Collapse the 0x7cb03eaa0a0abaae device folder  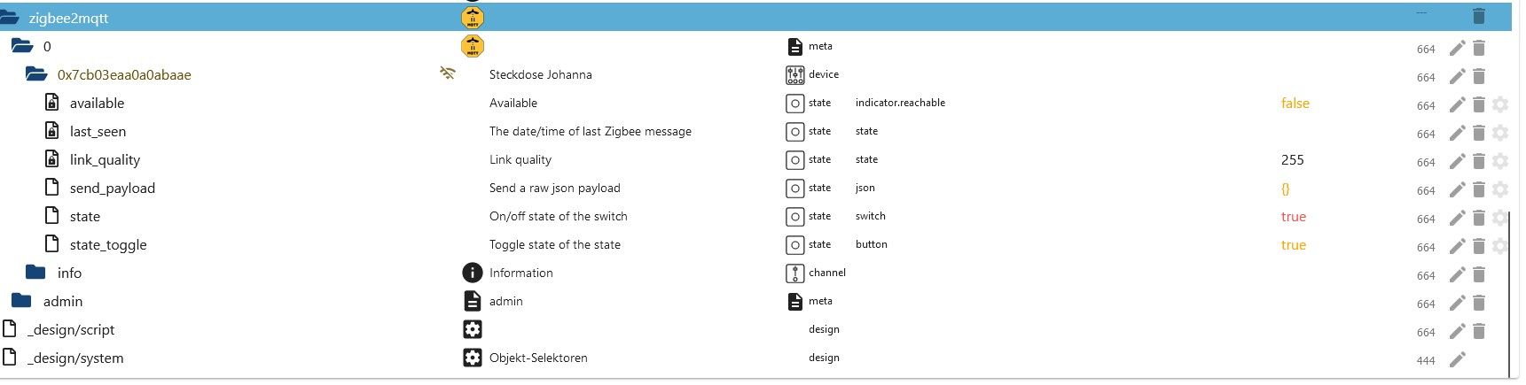coord(36,74)
